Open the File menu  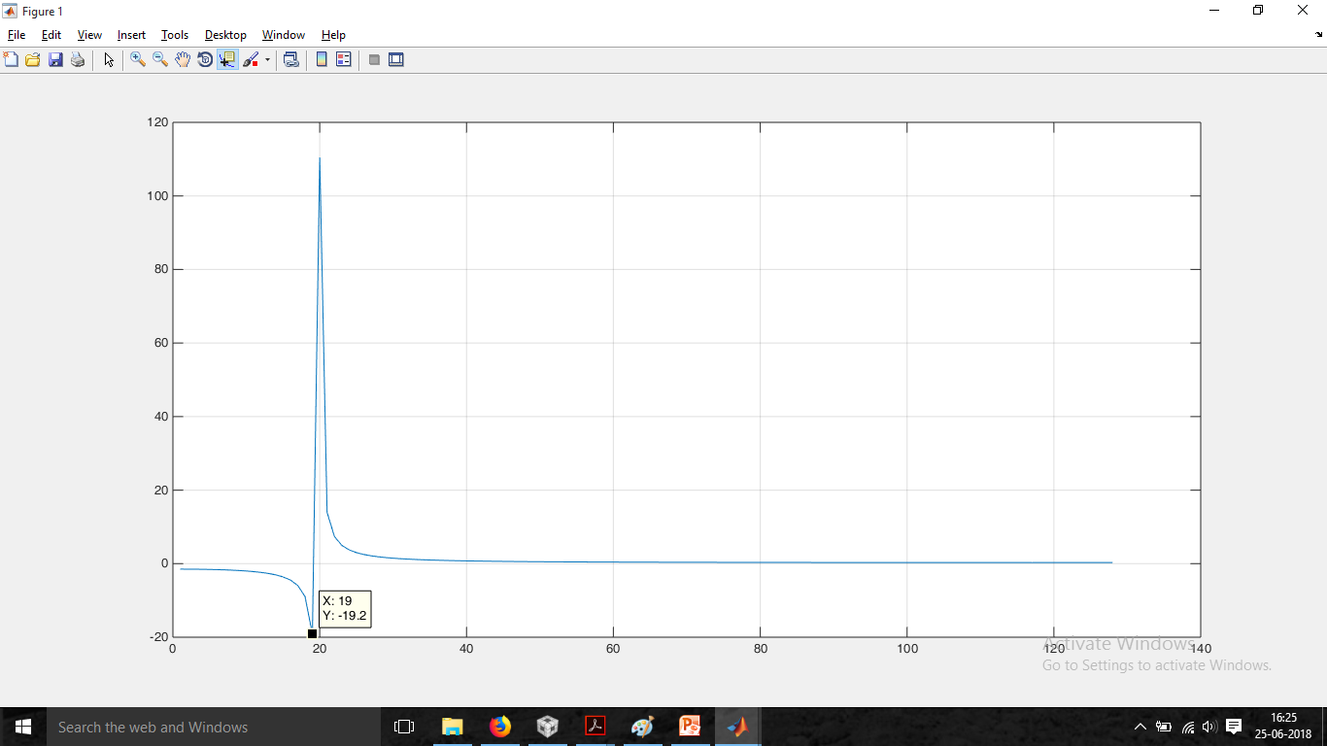pos(17,35)
